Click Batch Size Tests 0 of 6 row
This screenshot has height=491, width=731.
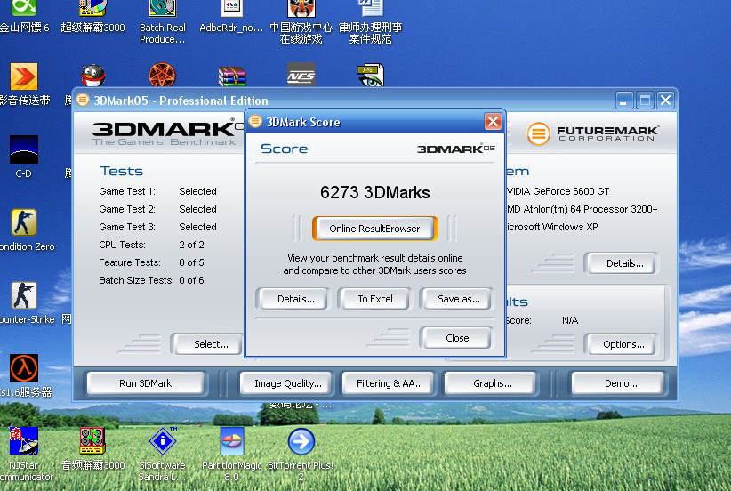pyautogui.click(x=151, y=280)
